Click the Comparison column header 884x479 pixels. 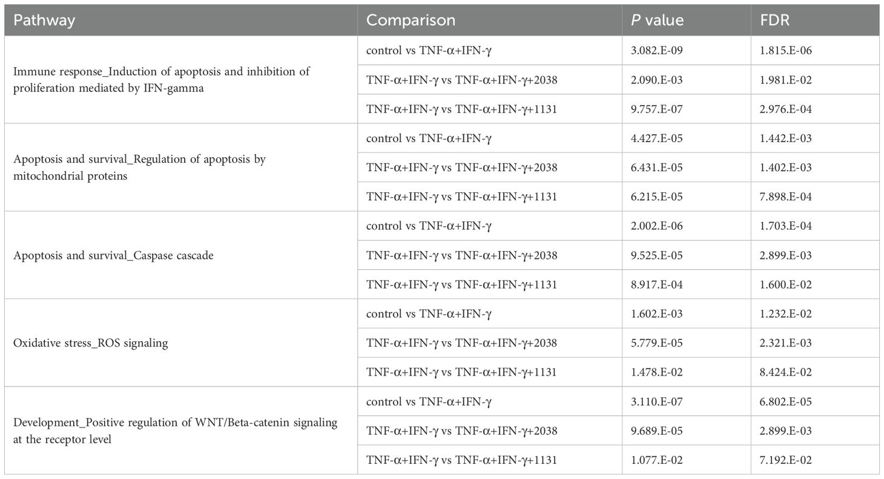[x=411, y=20]
